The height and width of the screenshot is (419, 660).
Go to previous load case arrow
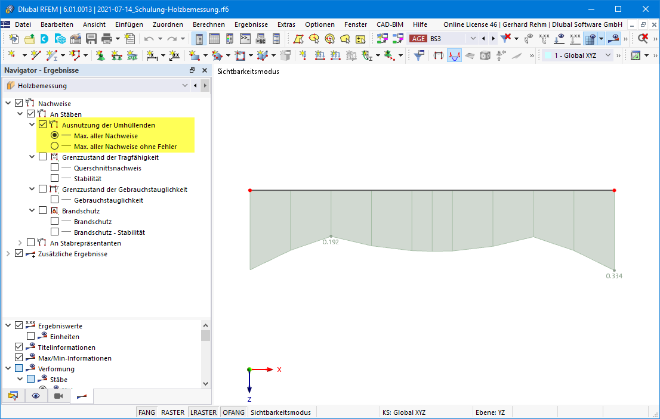[x=483, y=39]
